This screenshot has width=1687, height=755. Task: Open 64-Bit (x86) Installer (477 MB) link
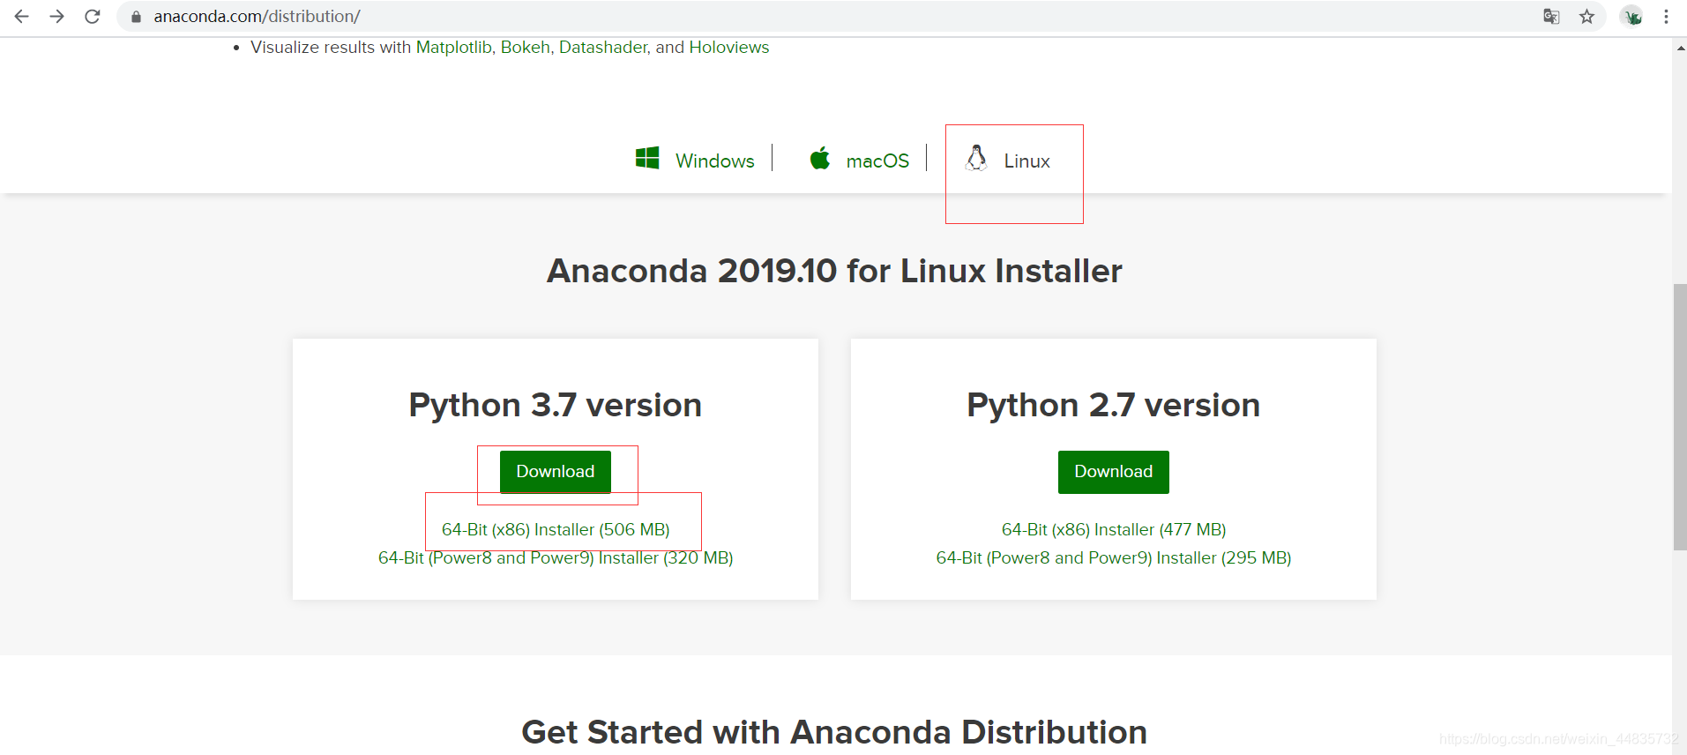[1114, 529]
